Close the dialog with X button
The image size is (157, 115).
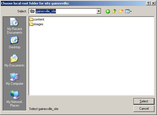coord(153,3)
